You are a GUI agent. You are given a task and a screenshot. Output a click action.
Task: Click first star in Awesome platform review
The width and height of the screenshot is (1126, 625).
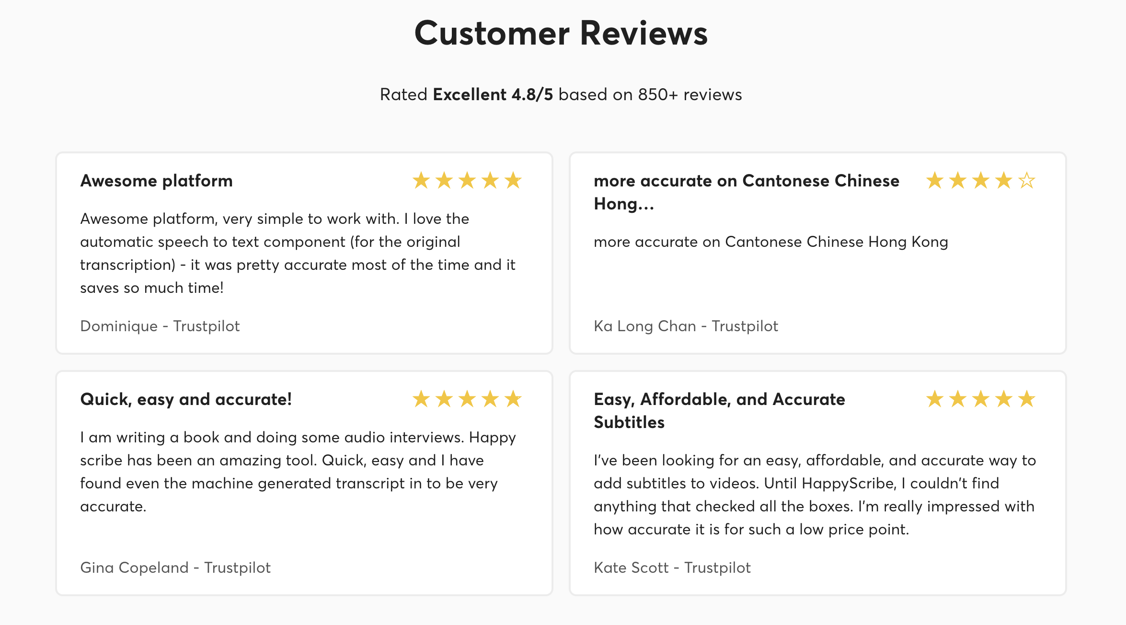tap(421, 181)
